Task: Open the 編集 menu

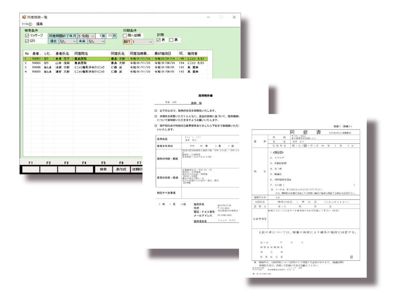Action: pyautogui.click(x=39, y=24)
